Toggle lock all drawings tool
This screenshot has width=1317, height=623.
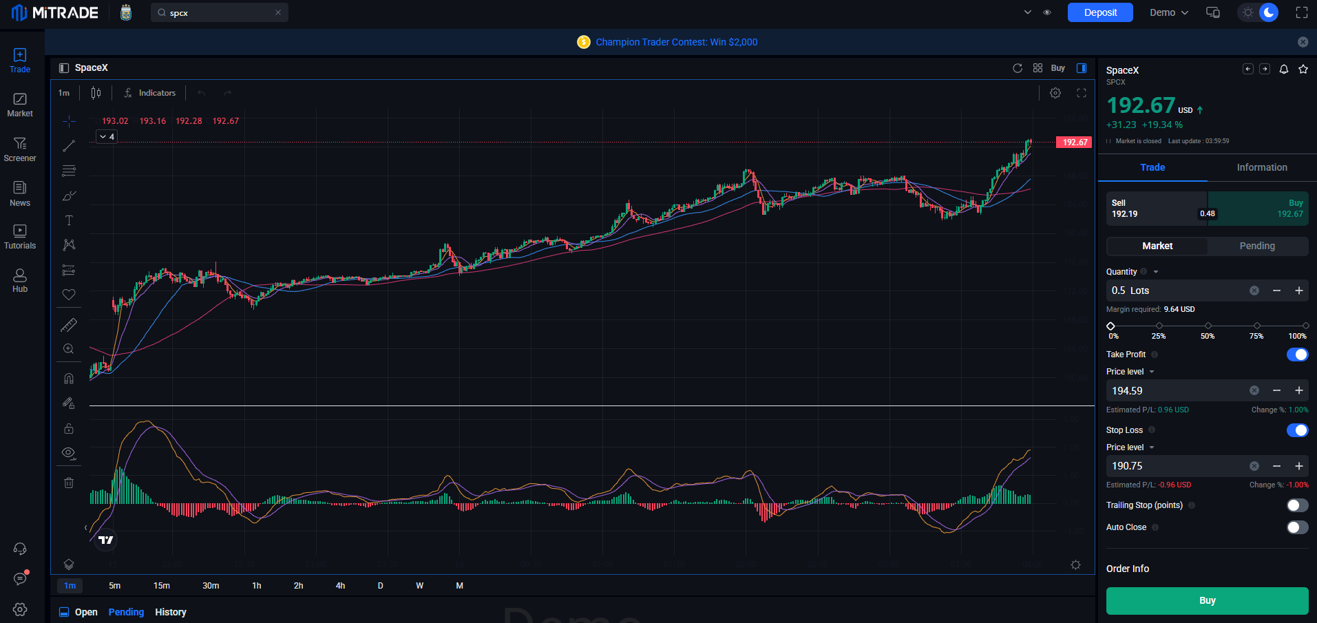coord(69,428)
